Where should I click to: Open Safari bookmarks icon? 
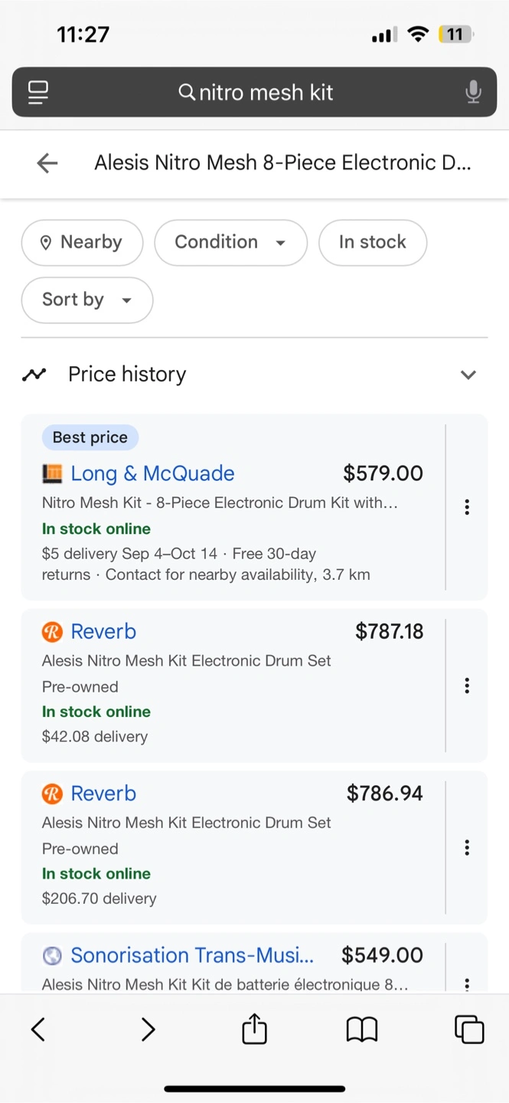[362, 1029]
